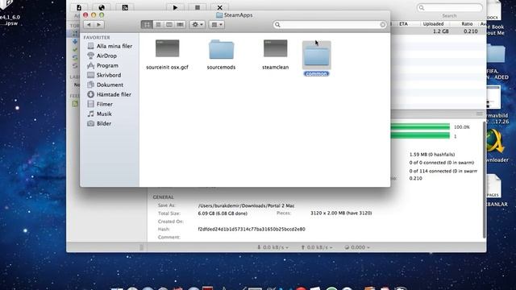
Task: Stop torrent with the stop button
Action: point(198,7)
